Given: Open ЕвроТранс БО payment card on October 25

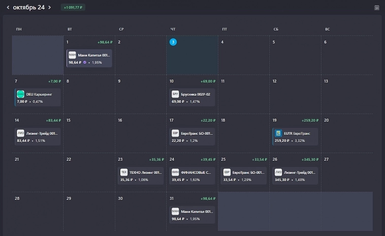Looking at the screenshot, I should 244,175.
